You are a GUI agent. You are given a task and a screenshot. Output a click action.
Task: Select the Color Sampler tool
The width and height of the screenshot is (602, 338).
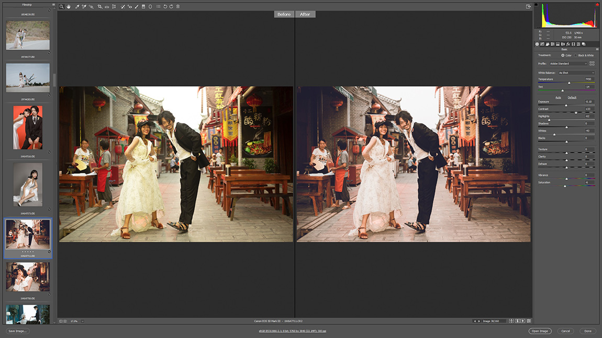(84, 6)
